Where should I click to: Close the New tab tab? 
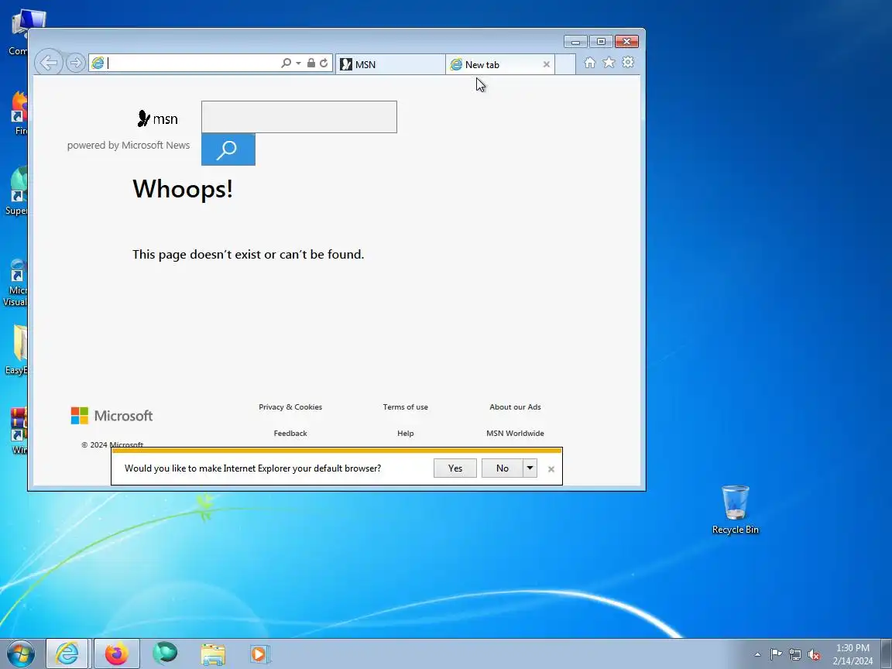[x=546, y=64]
